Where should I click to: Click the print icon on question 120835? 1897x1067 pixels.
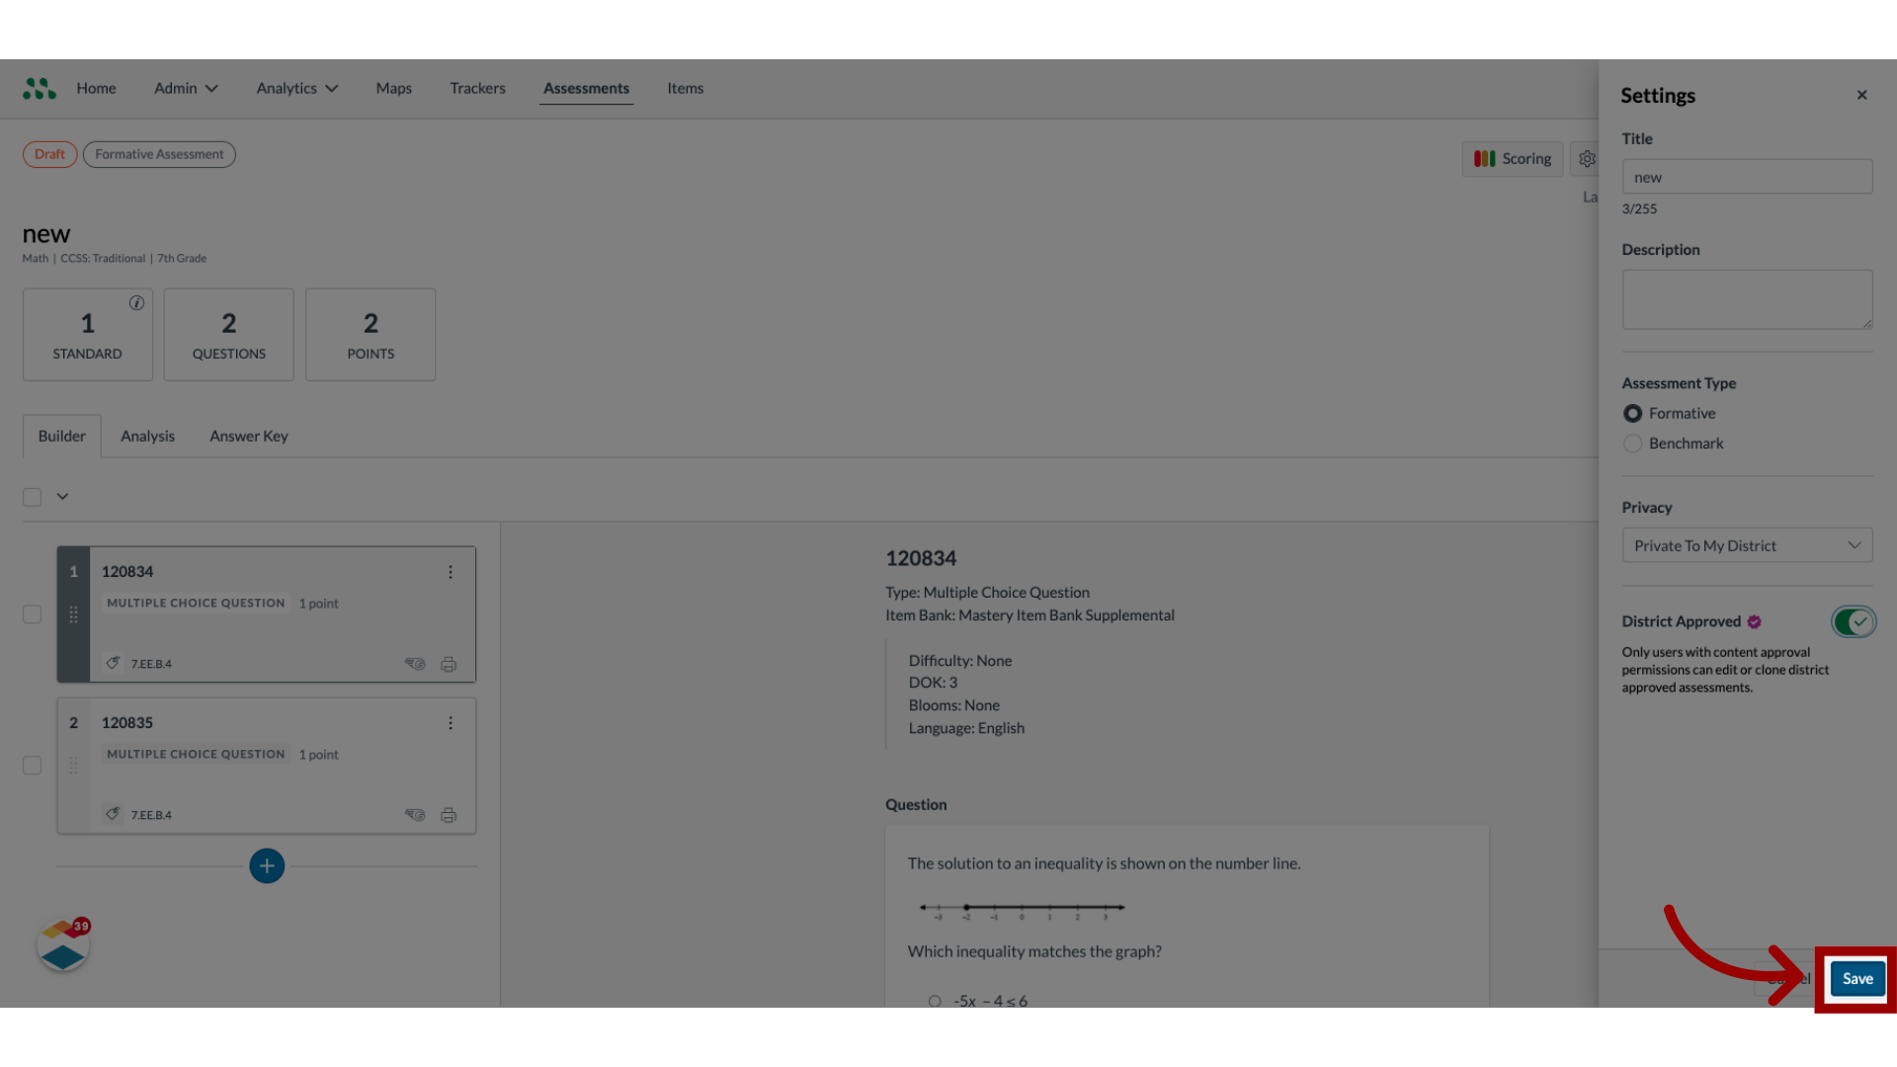pyautogui.click(x=449, y=815)
